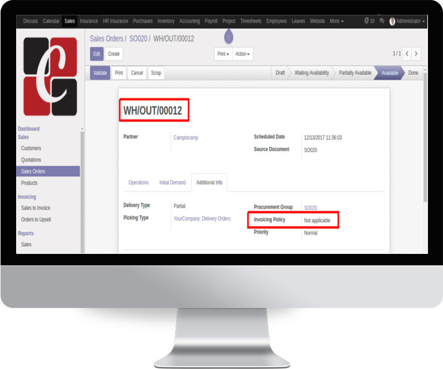The height and width of the screenshot is (369, 443).
Task: Open YourCompany: Delivery Orders link
Action: coord(202,218)
